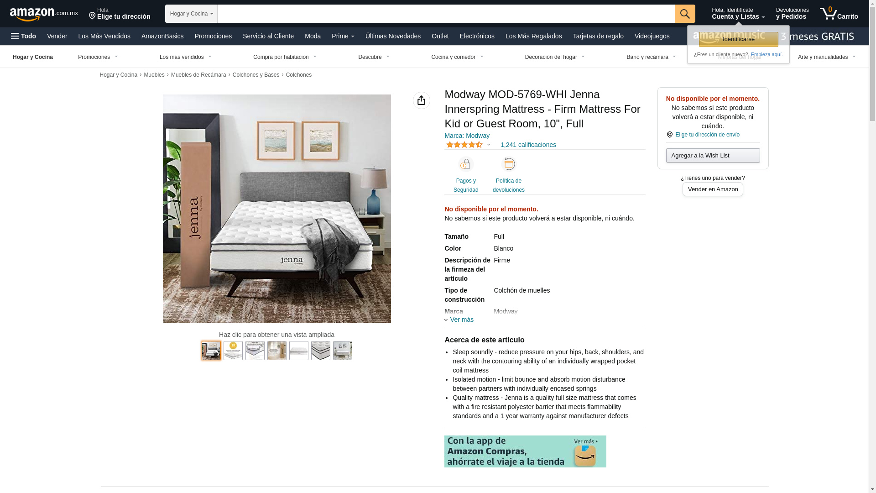
Task: Click the magnifying glass search button
Action: pos(685,14)
